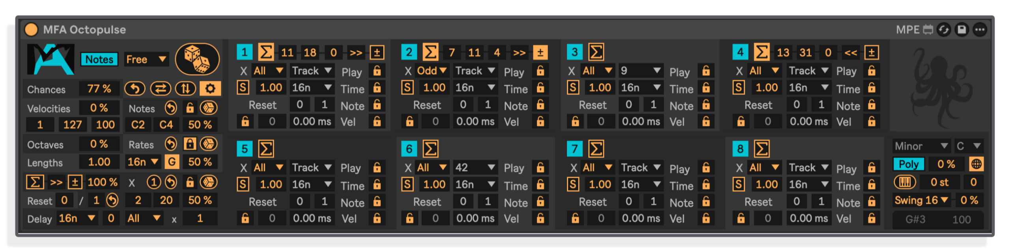The image size is (1010, 252).
Task: Click the sigma icon of sequencer 3
Action: tap(596, 52)
